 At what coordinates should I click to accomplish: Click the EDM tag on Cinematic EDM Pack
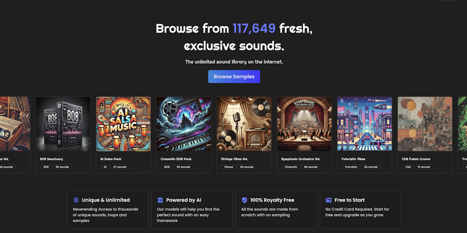pyautogui.click(x=167, y=167)
